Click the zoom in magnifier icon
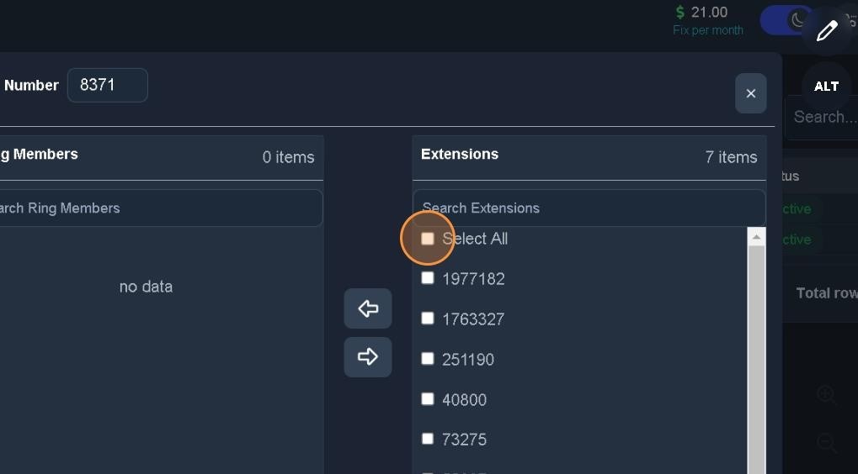This screenshot has height=474, width=858. tap(826, 394)
